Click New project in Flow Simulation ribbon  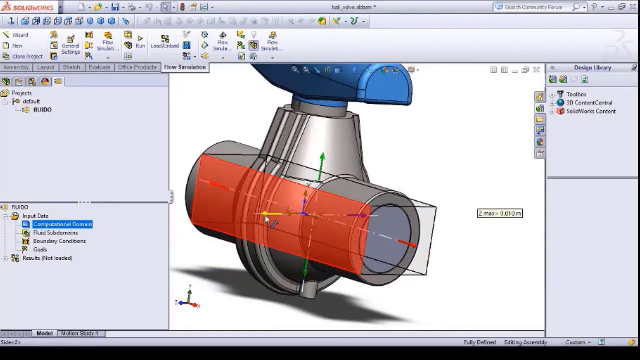click(x=13, y=45)
